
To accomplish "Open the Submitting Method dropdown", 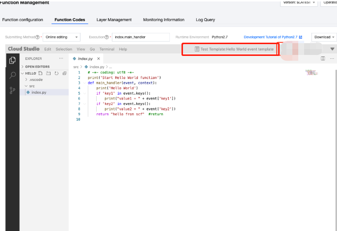I will (x=62, y=37).
